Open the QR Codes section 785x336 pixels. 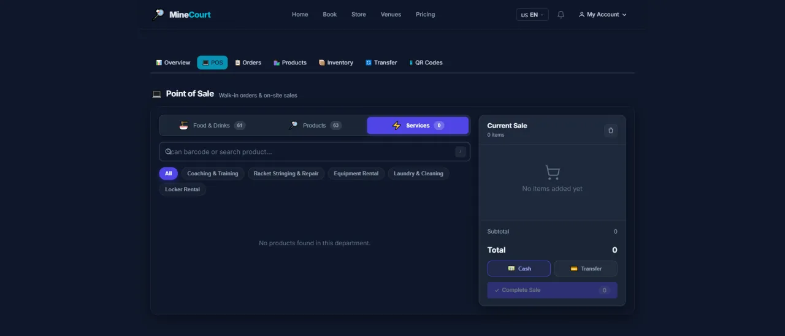point(426,63)
